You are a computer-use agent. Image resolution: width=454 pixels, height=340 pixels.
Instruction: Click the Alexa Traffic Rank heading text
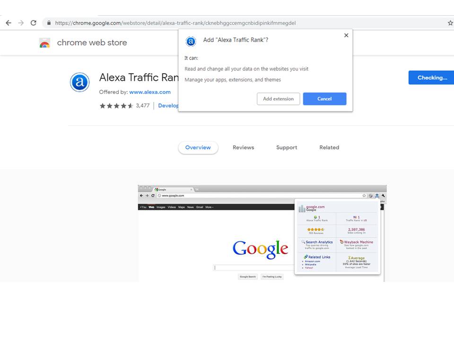tap(139, 77)
